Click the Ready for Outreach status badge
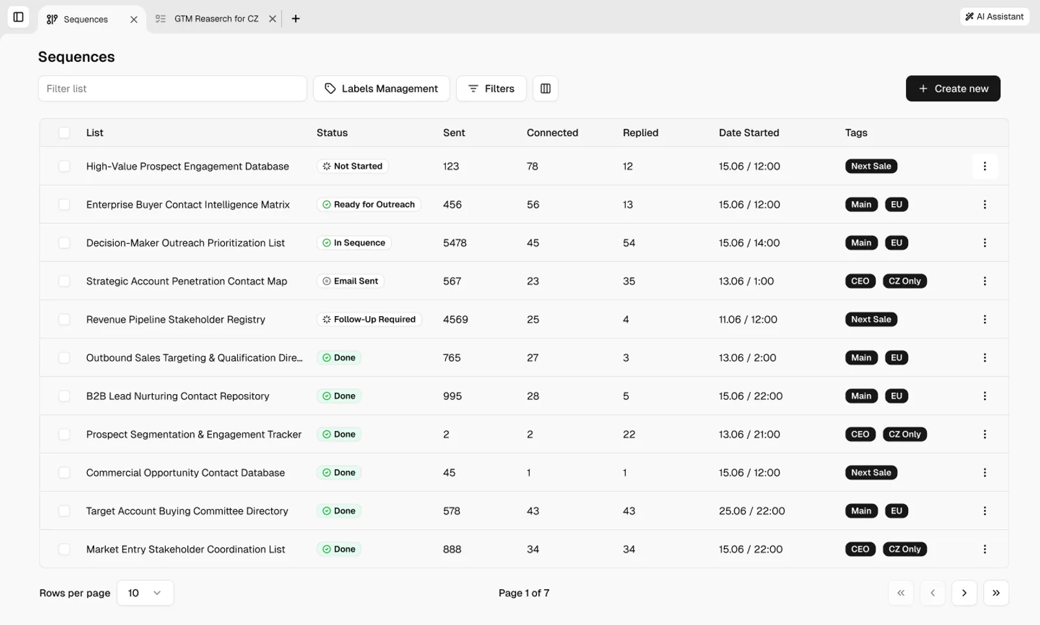Image resolution: width=1040 pixels, height=625 pixels. tap(369, 205)
